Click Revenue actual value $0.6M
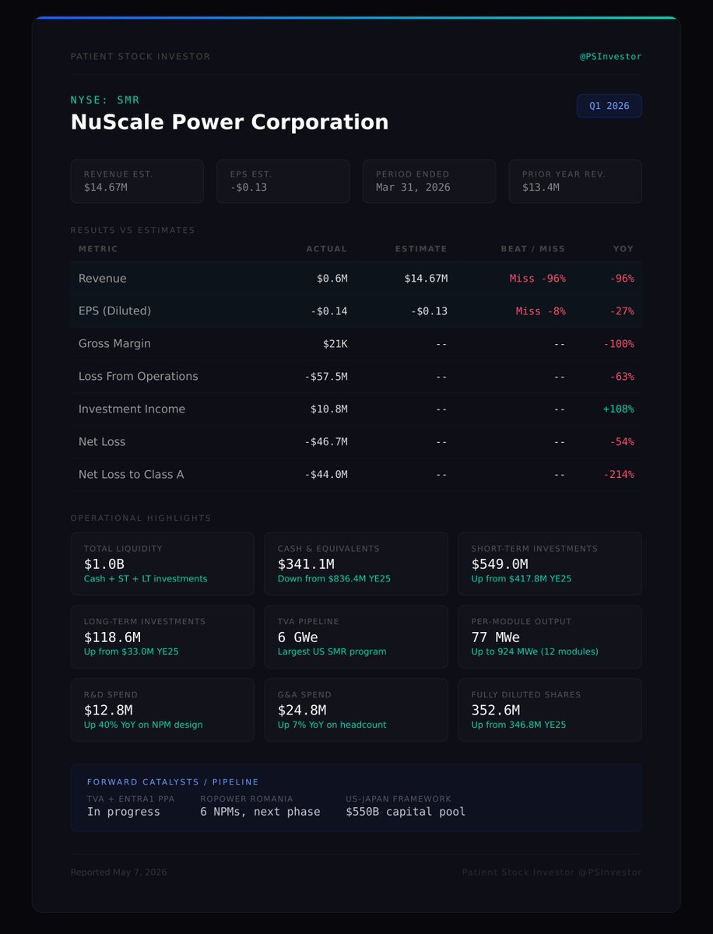The height and width of the screenshot is (934, 713). (x=332, y=279)
